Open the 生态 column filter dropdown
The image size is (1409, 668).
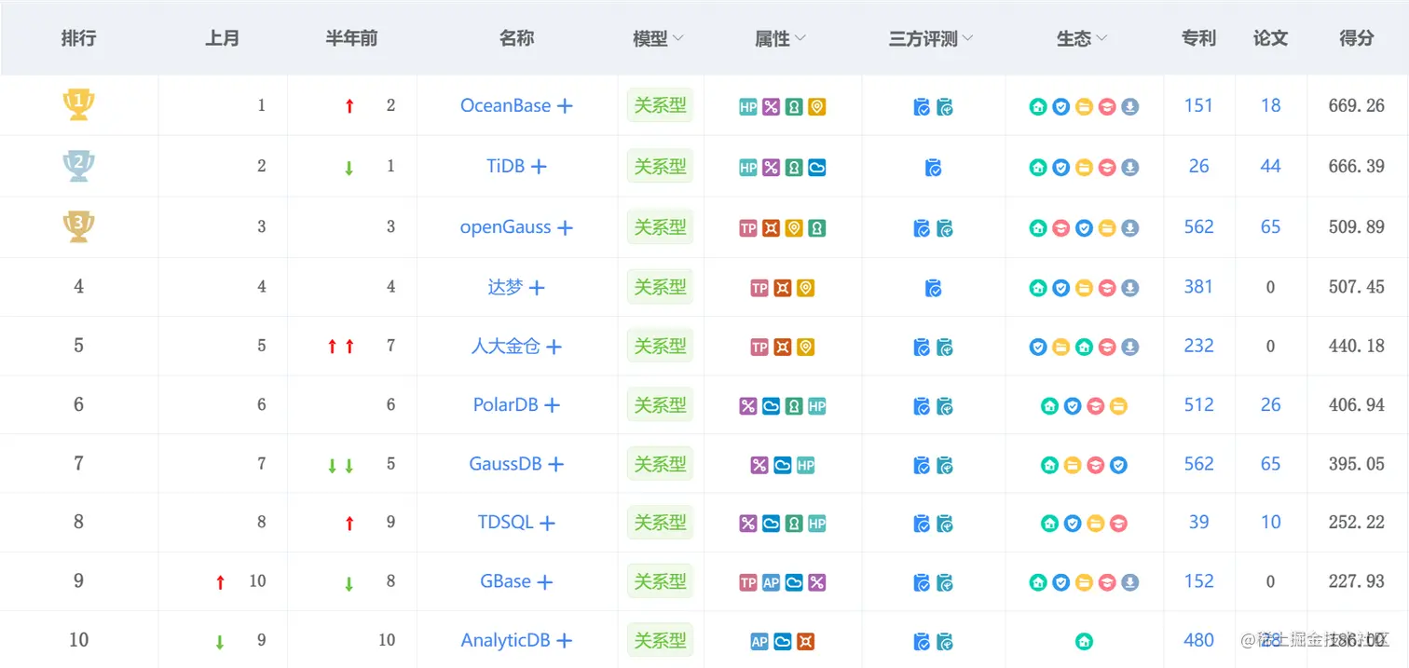(x=1101, y=38)
